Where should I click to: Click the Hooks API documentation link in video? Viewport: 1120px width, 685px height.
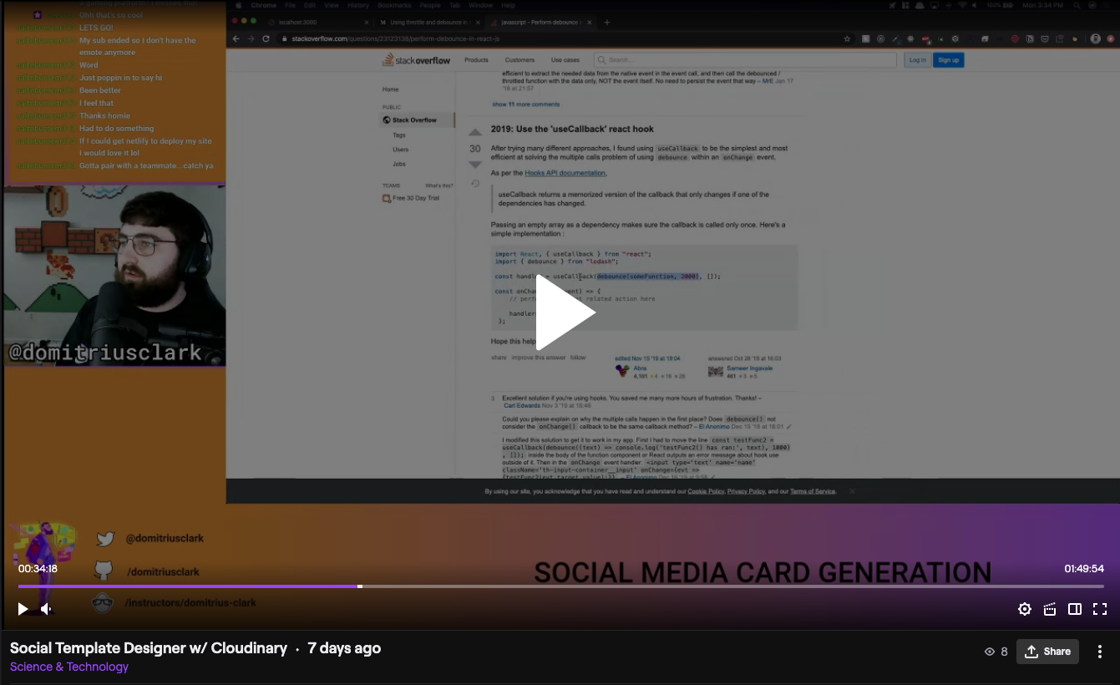(565, 173)
